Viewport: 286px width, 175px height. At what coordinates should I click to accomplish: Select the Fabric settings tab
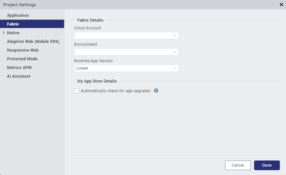click(x=32, y=24)
